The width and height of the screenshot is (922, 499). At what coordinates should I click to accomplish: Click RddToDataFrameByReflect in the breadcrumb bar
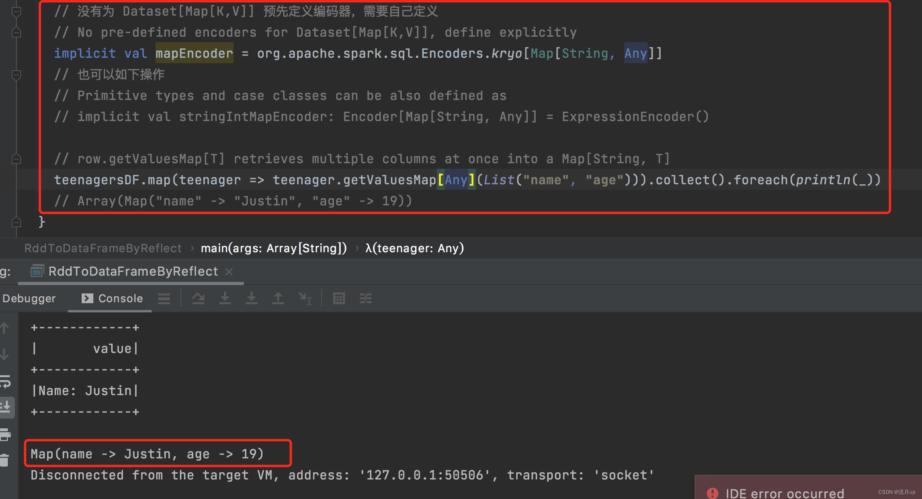103,248
